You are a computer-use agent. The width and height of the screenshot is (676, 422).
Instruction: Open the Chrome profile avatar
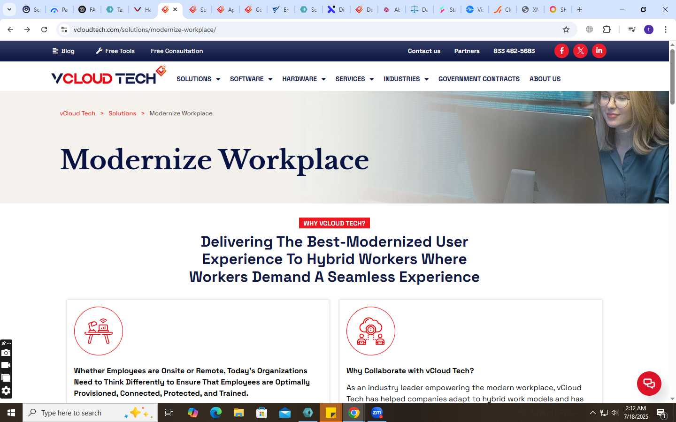click(649, 30)
